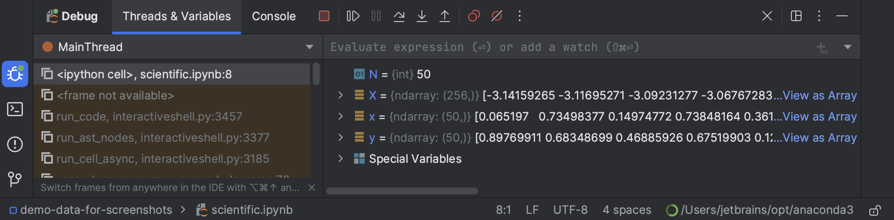Select the Threads & Variables tab
Image resolution: width=894 pixels, height=220 pixels.
click(x=177, y=16)
